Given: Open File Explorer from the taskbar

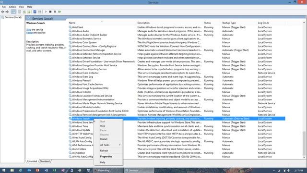Looking at the screenshot, I should pos(12,170).
